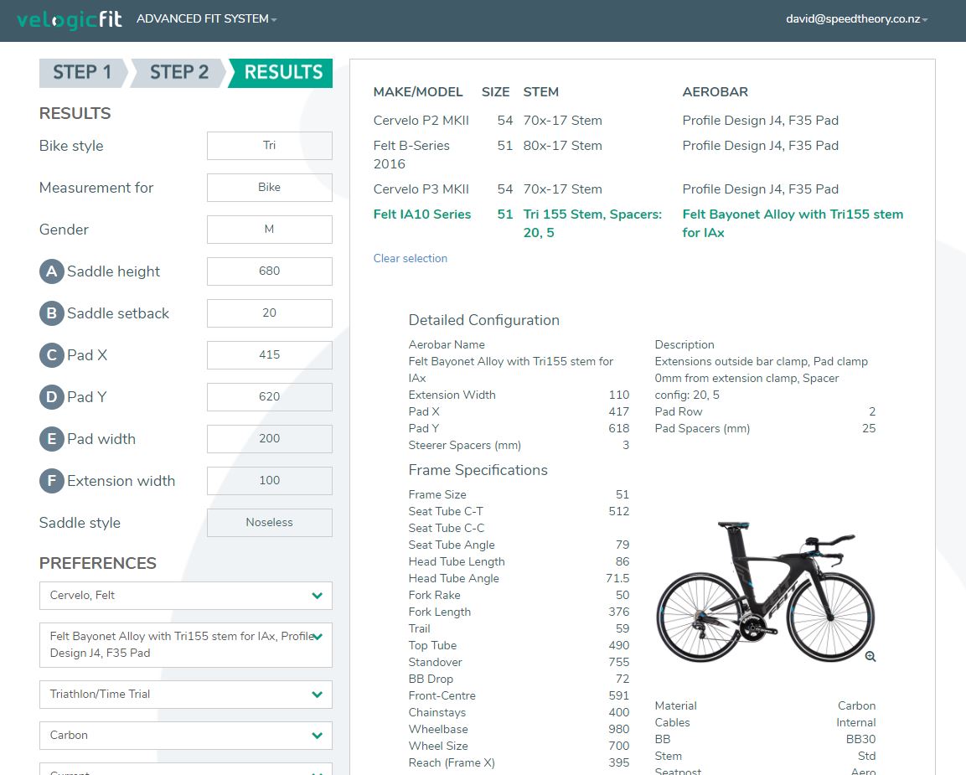Click the Saddle height field showing 680
Screen dimensions: 966x775
pyautogui.click(x=269, y=271)
